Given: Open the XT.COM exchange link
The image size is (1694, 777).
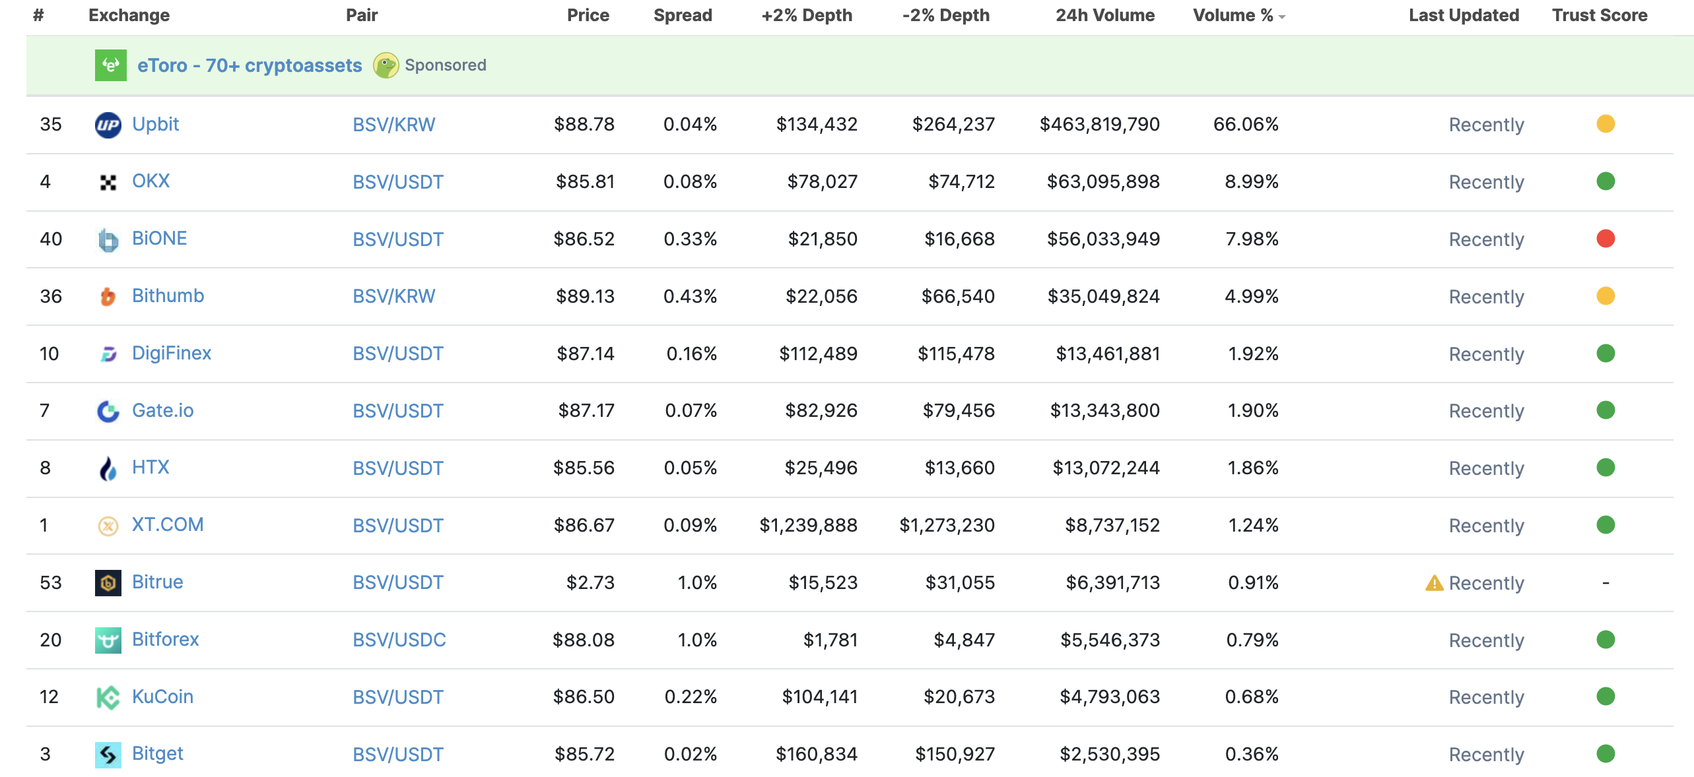Looking at the screenshot, I should tap(167, 524).
